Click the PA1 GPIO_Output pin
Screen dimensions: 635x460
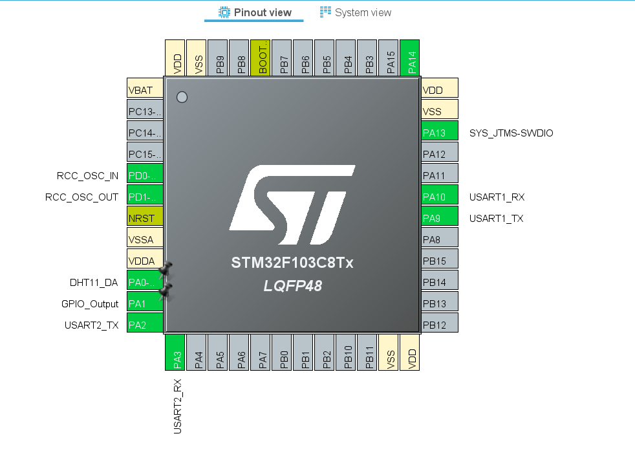tap(145, 301)
